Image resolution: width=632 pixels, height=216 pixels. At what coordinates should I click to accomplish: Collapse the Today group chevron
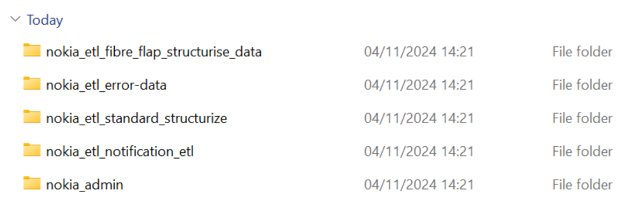15,19
